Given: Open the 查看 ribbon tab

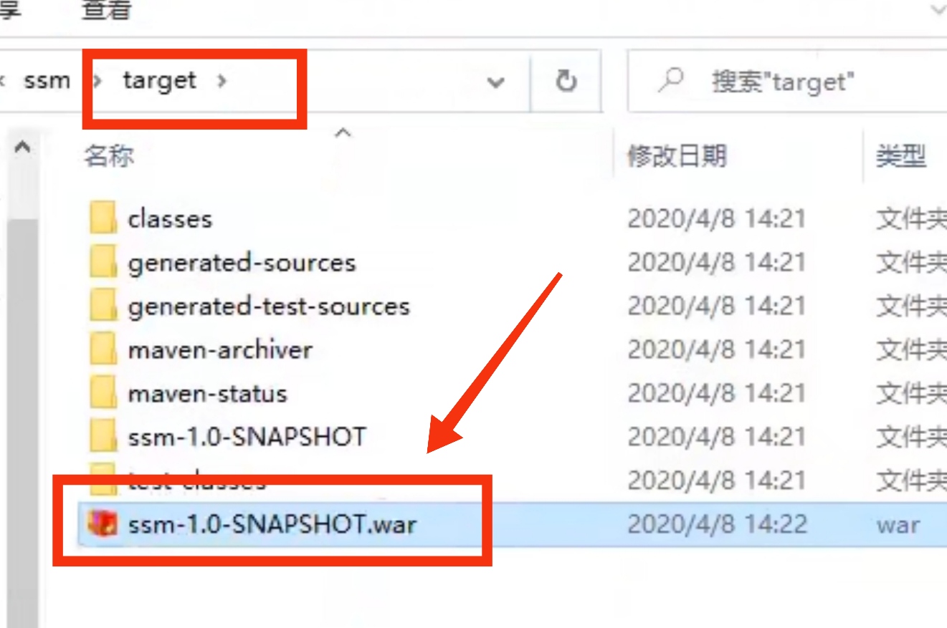Looking at the screenshot, I should pos(107,11).
